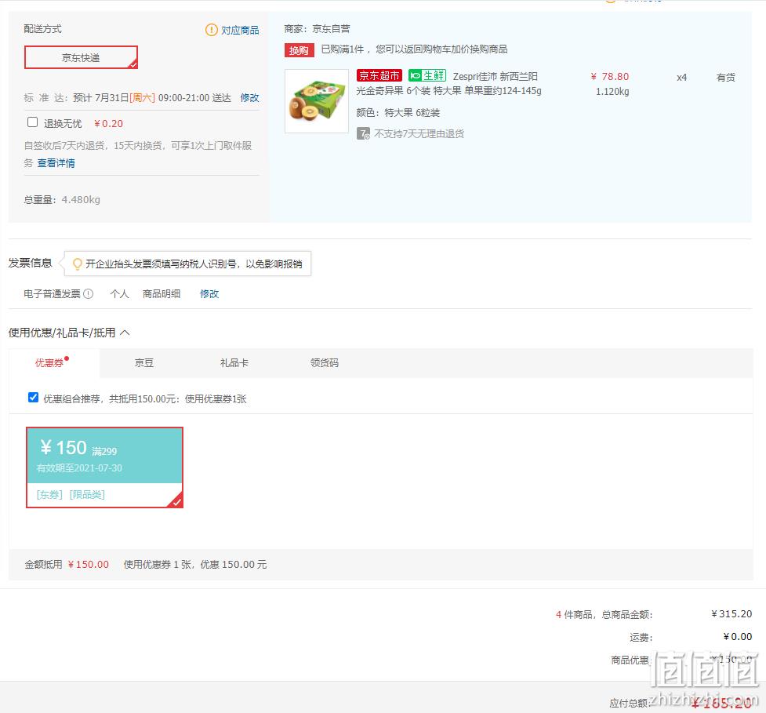Click the 个人 invoice title text
Viewport: 766px width, 713px height.
point(120,293)
